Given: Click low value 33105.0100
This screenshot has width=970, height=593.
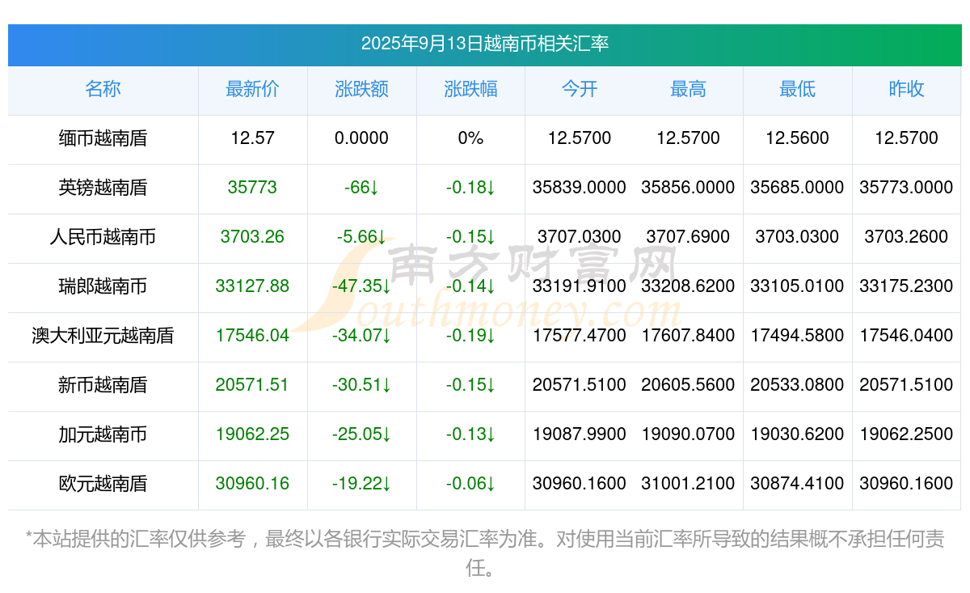Looking at the screenshot, I should (x=797, y=286).
